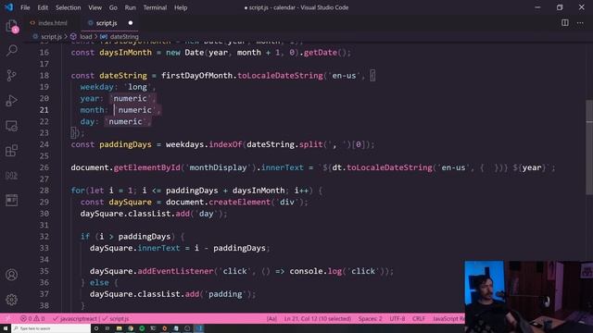Click the Windows search box in the taskbar
Viewport: 593px width, 333px height.
pyautogui.click(x=51, y=328)
